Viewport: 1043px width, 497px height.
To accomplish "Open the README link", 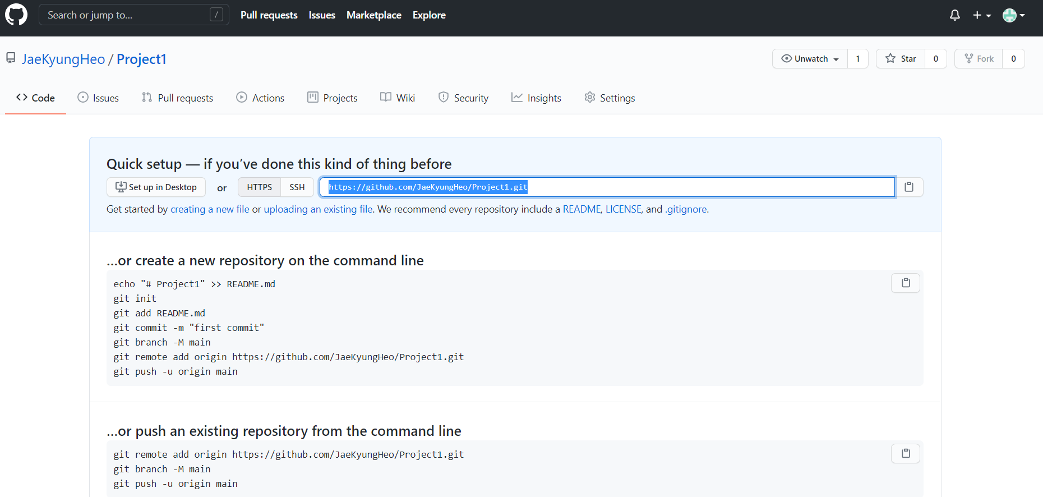I will point(582,209).
